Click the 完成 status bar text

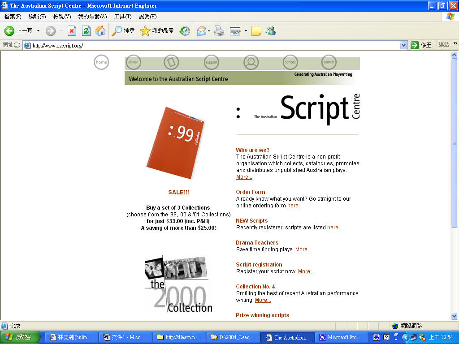click(x=15, y=326)
